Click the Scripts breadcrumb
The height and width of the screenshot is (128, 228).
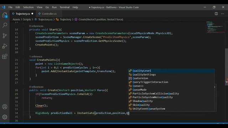[x=27, y=20]
